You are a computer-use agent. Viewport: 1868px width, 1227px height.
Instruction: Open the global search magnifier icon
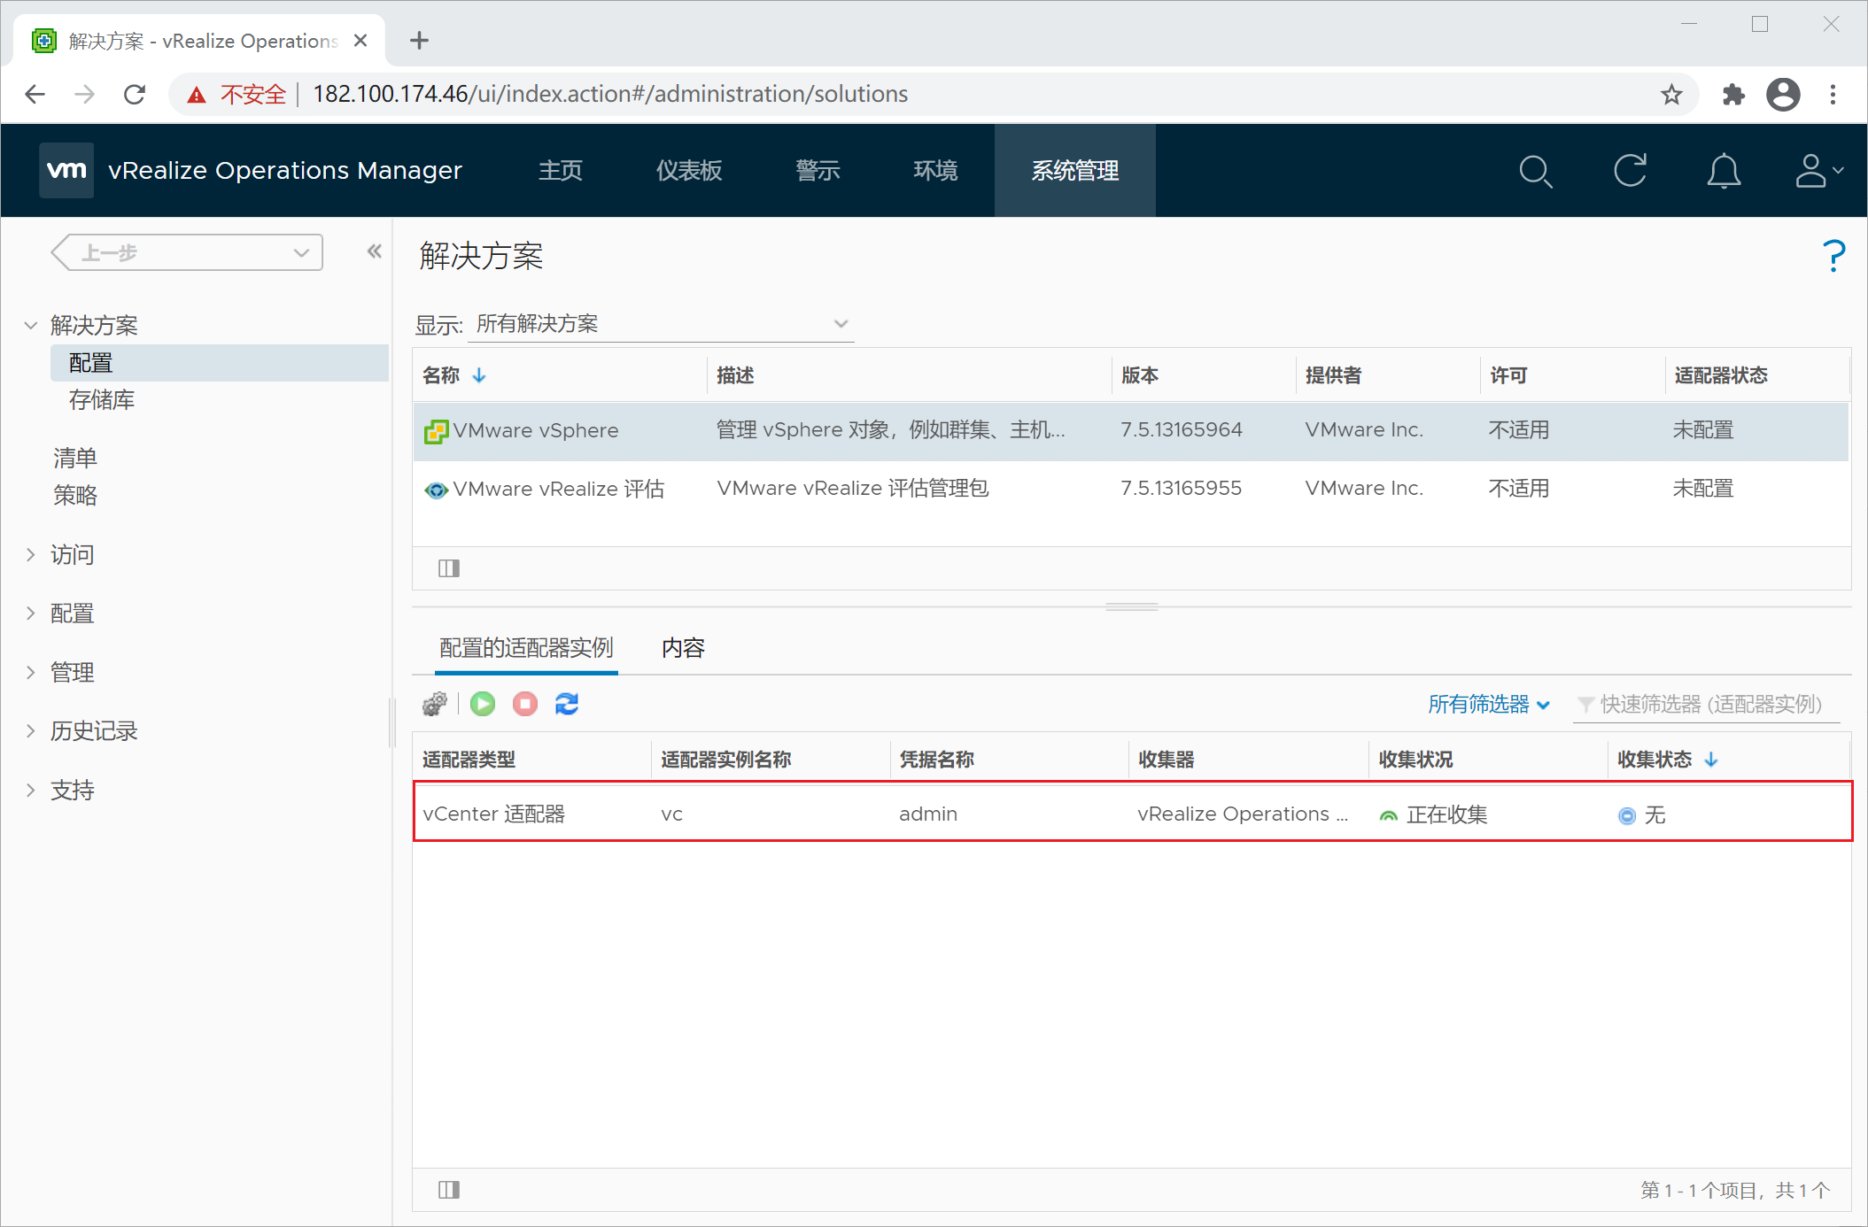(x=1535, y=171)
